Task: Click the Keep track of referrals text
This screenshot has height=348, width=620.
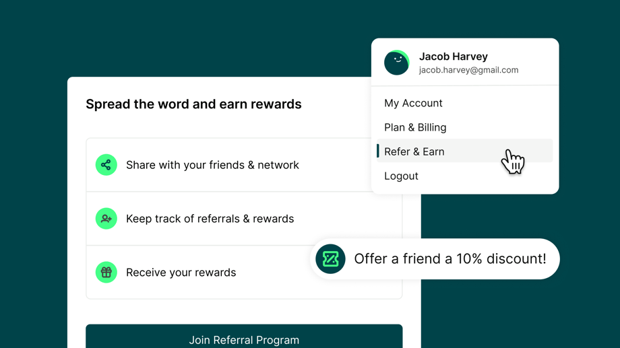Action: (x=183, y=219)
